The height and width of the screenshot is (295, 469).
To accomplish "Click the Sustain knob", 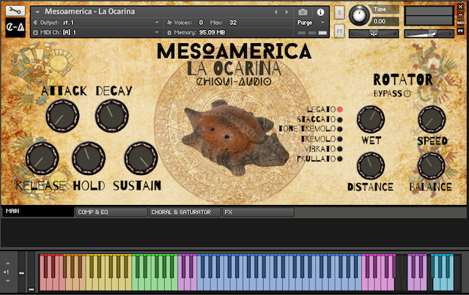I will pyautogui.click(x=141, y=158).
